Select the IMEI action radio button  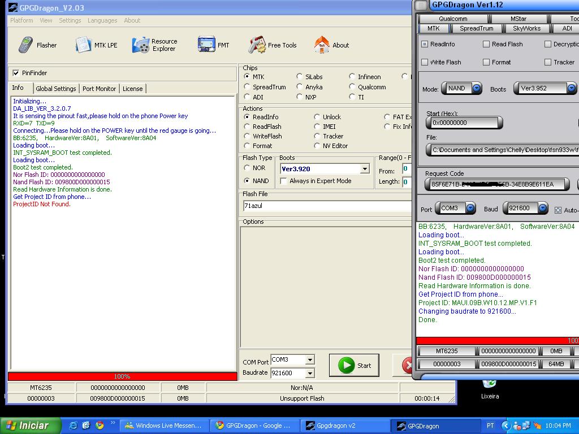[x=317, y=126]
